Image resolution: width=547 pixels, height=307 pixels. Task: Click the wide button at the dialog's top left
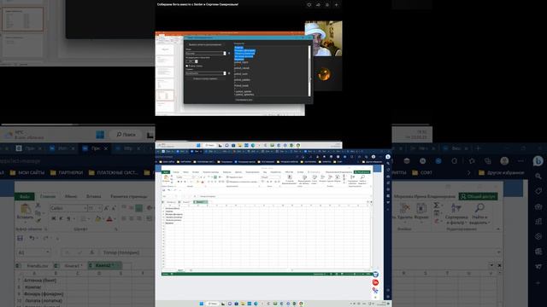tap(205, 44)
